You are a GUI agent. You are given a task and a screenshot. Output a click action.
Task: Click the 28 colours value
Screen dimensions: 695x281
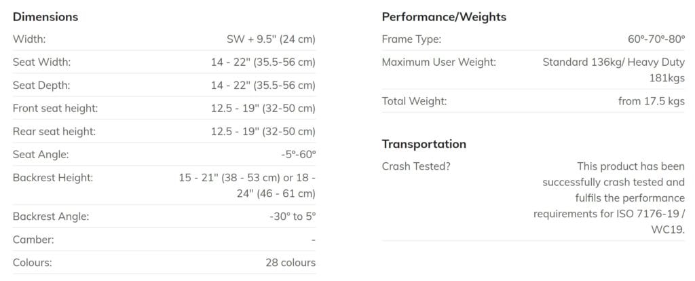tap(290, 262)
